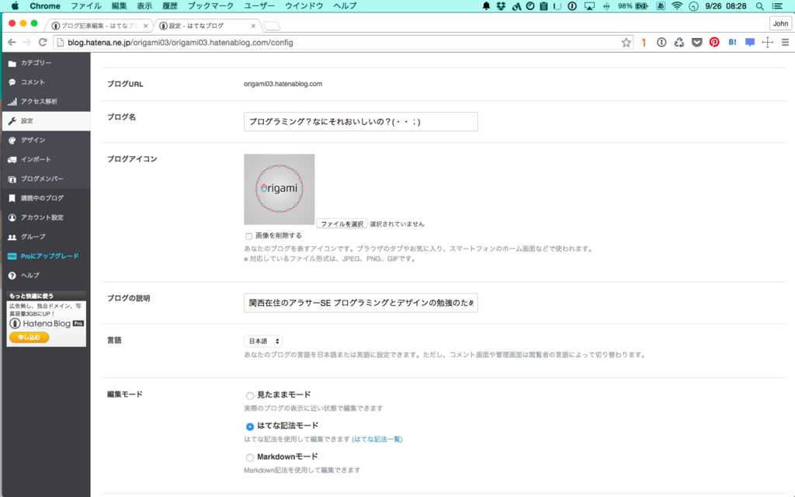Open the ブックマーク menu
Screen dimensions: 795x497
tap(210, 6)
